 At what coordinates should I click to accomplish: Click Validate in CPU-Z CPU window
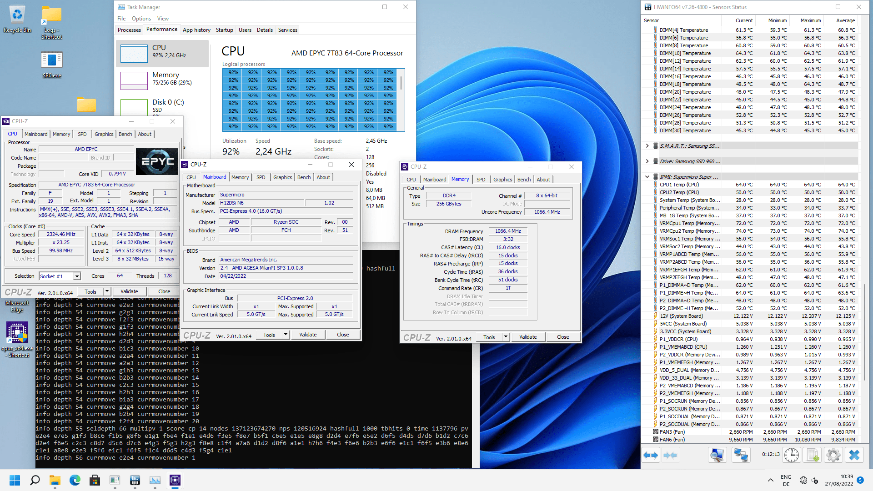(129, 291)
